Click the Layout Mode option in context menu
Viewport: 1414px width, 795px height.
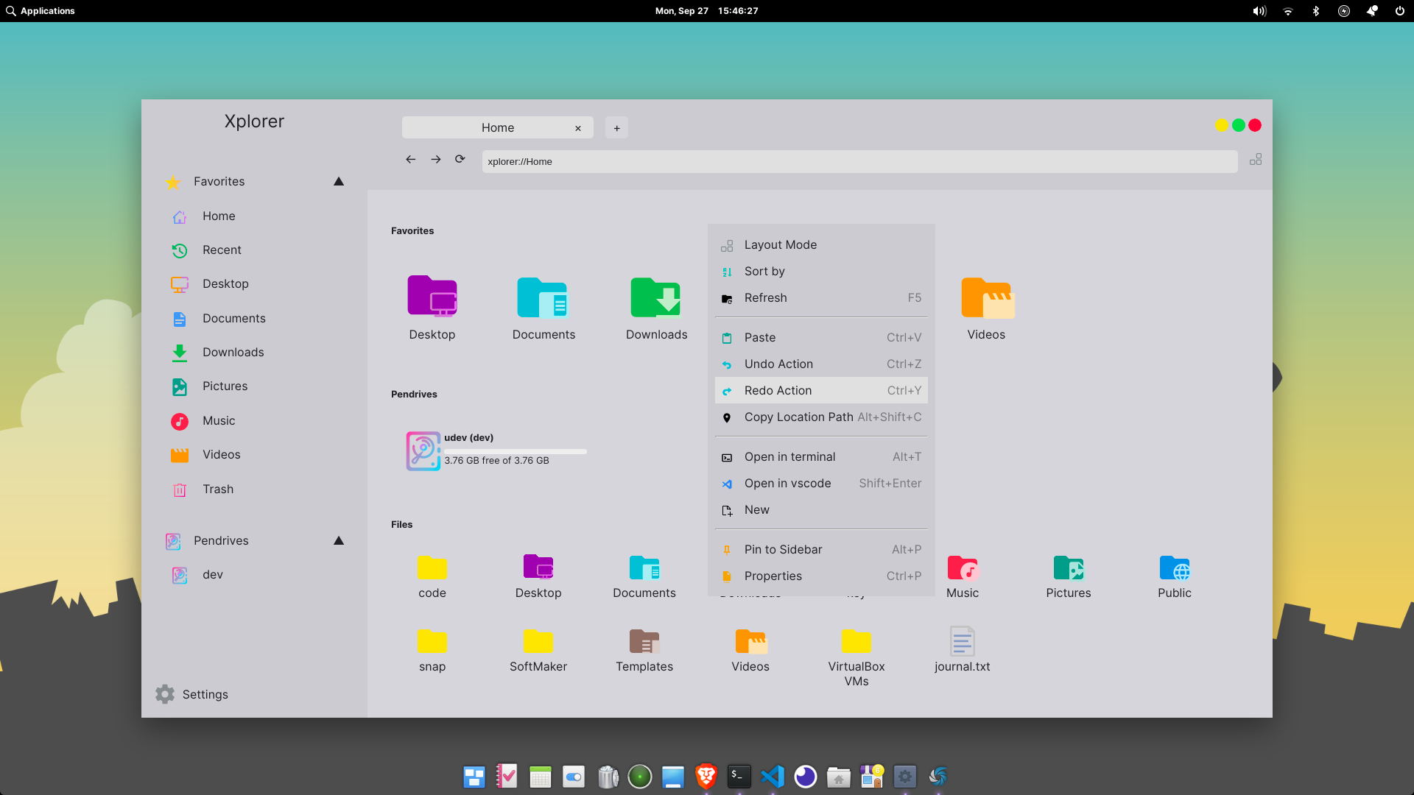781,244
